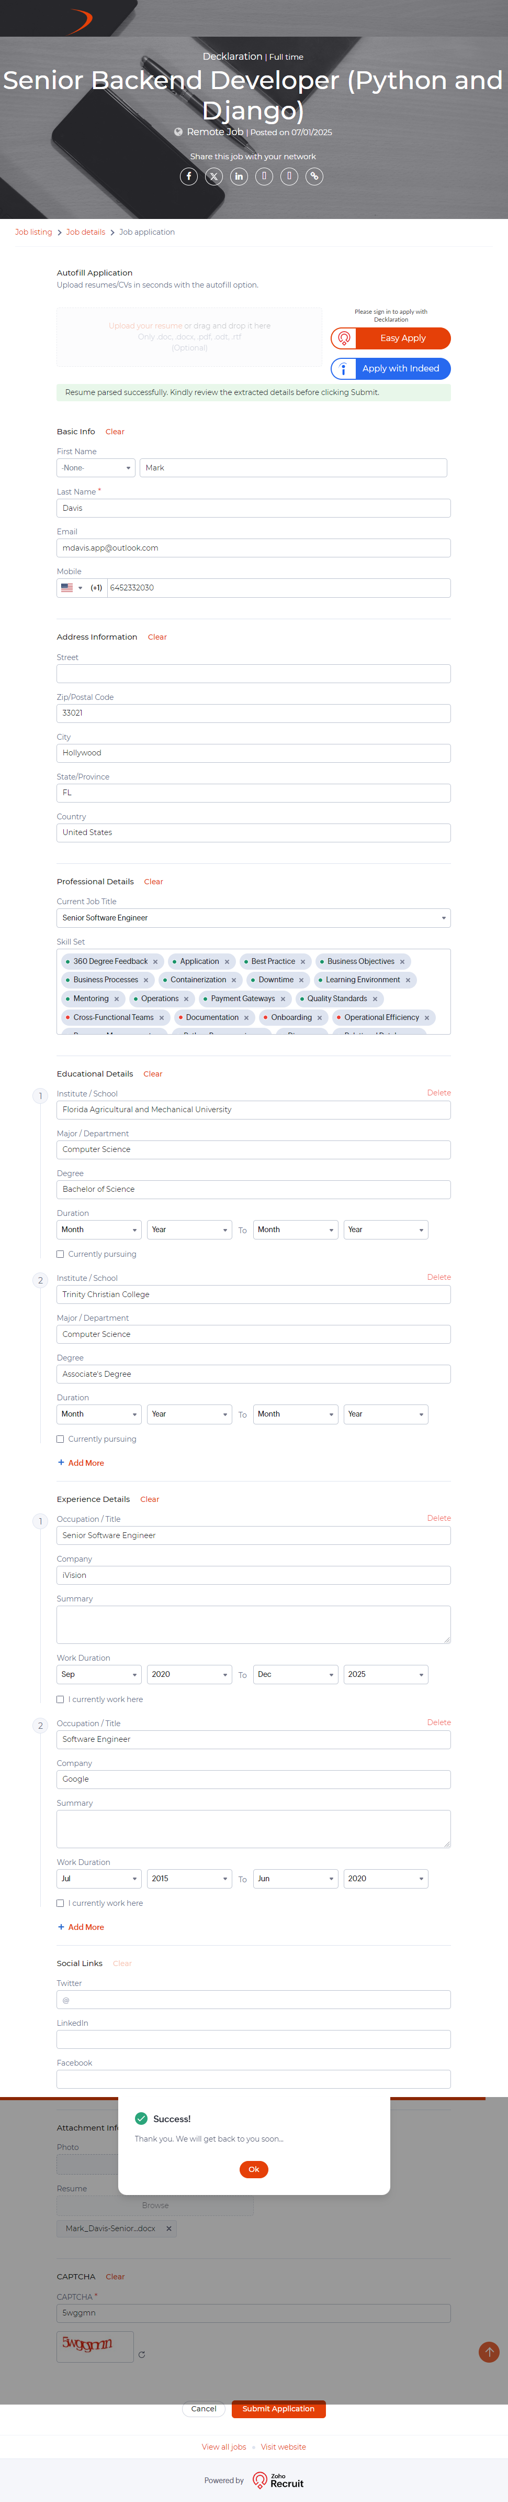
Task: Share job on Facebook icon
Action: 189,176
